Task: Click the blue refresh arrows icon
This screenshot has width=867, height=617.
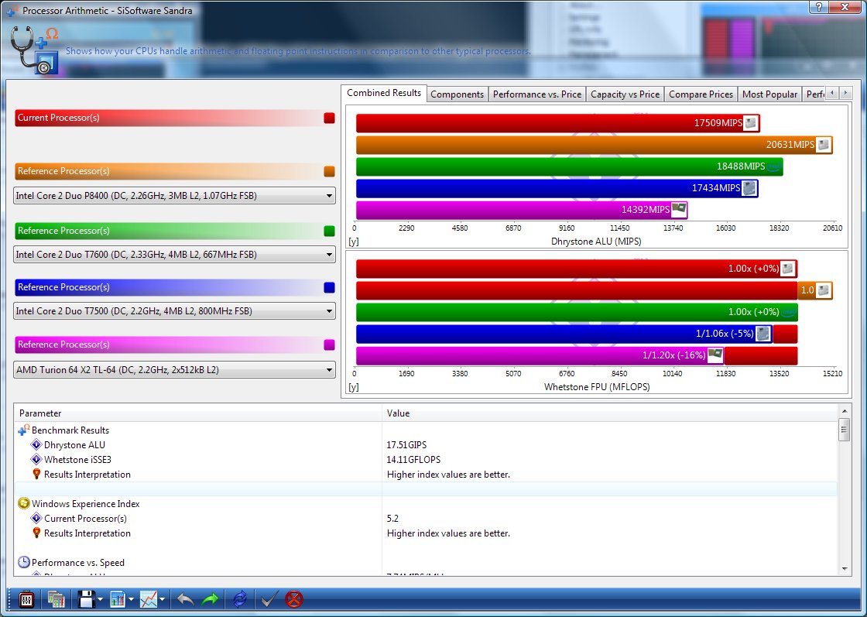Action: (x=240, y=599)
